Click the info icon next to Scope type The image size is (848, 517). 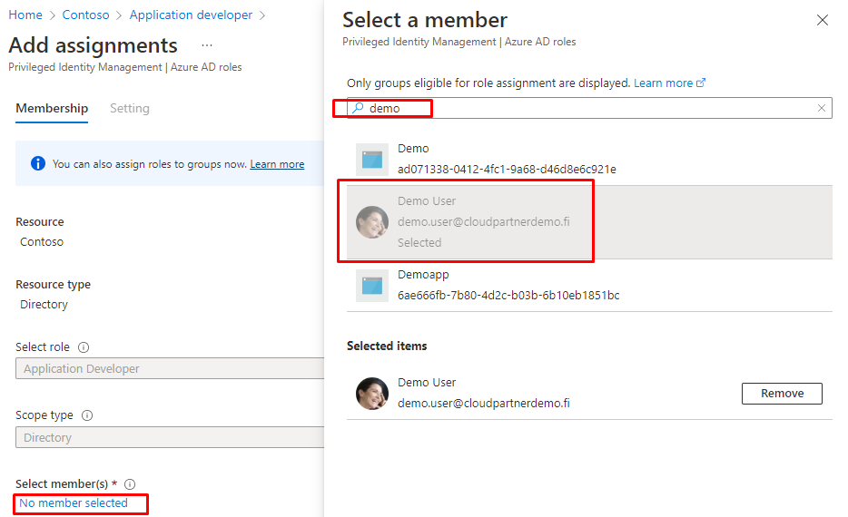click(x=87, y=415)
